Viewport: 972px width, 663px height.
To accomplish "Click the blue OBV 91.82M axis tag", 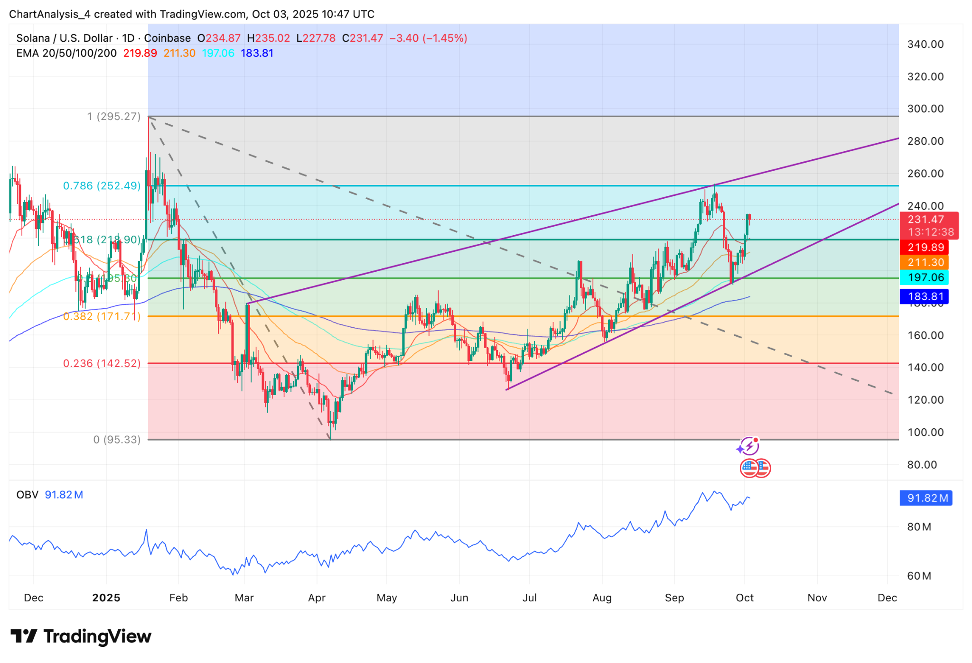I will point(926,498).
